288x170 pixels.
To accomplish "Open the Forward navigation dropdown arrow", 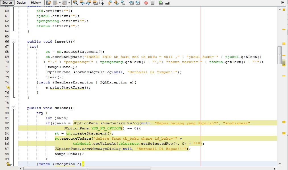I will pos(69,3).
